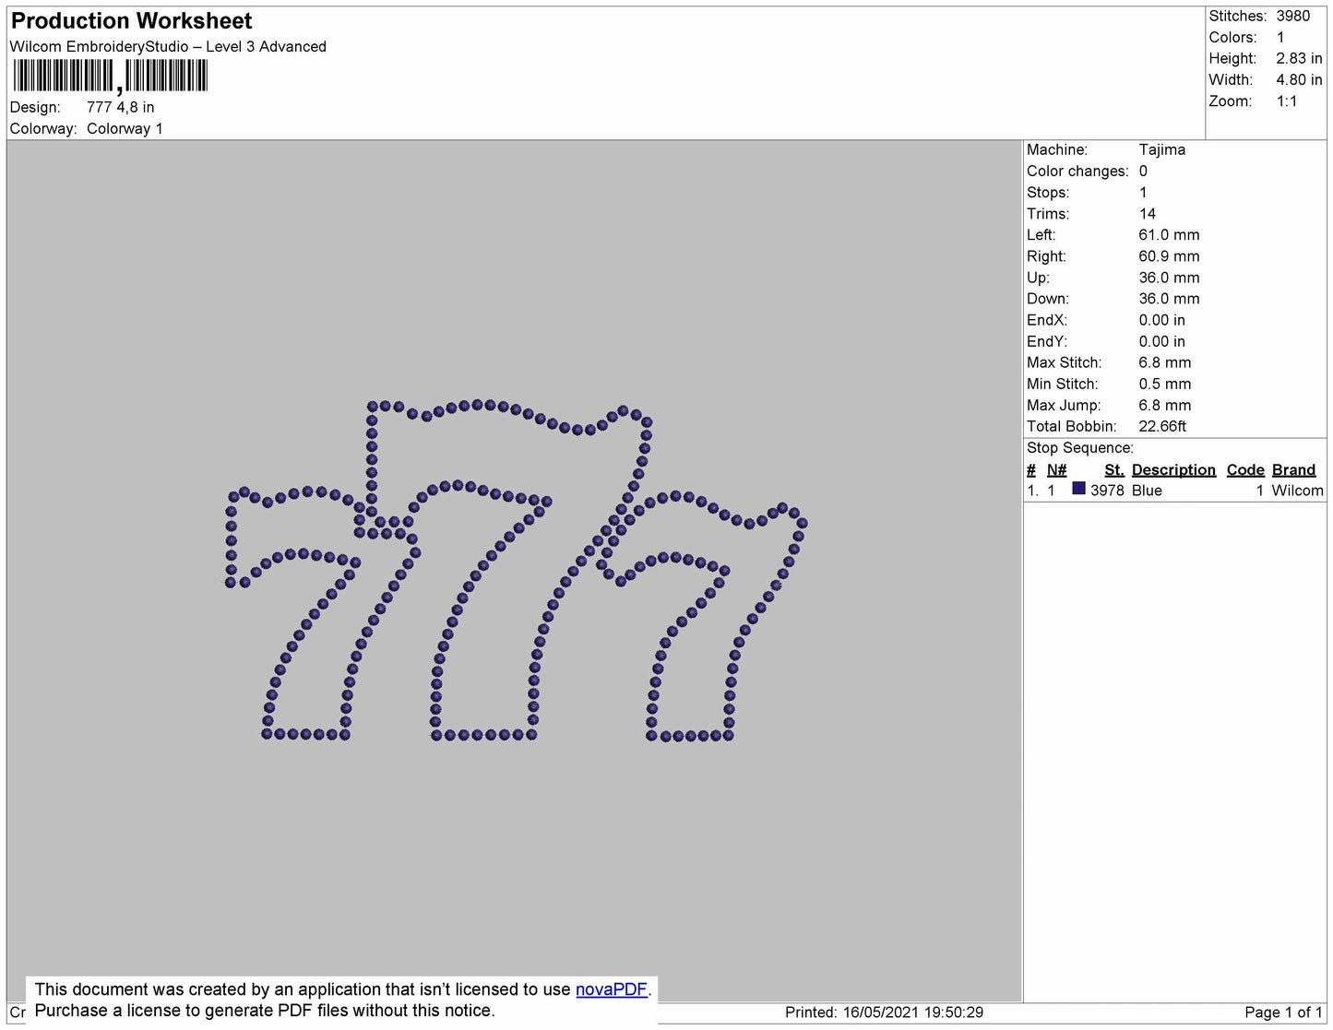
Task: Select 'Blue' description in stop sequence
Action: [1147, 491]
